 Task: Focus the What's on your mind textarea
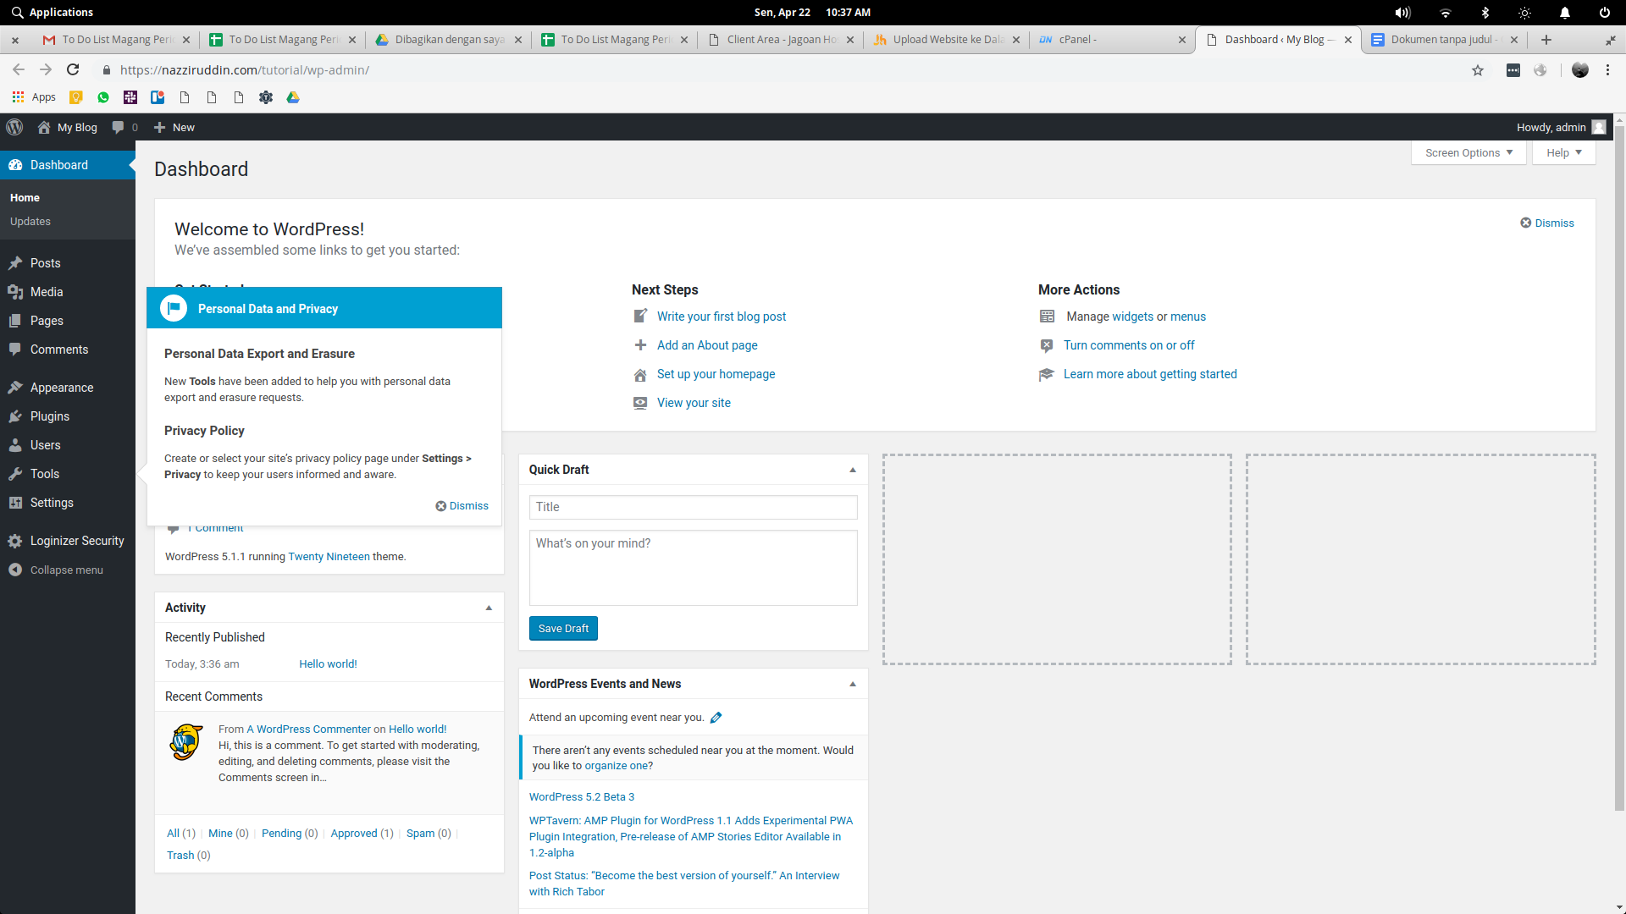(693, 568)
